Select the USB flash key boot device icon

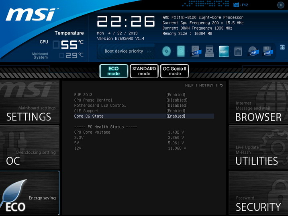(209, 51)
